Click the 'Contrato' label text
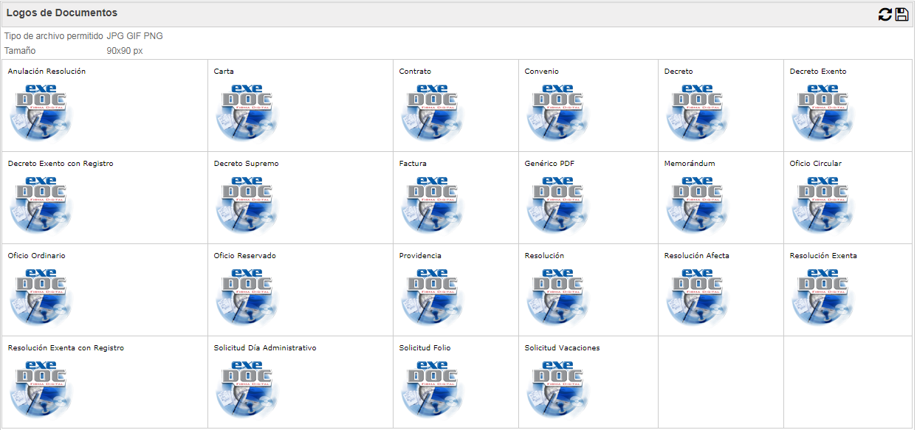The image size is (917, 430). (x=415, y=72)
